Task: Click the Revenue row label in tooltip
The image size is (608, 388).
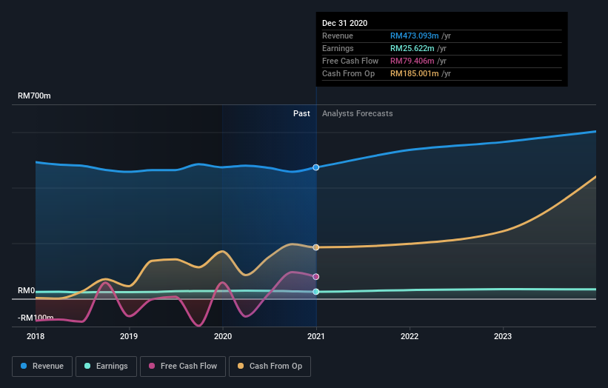Action: 338,36
